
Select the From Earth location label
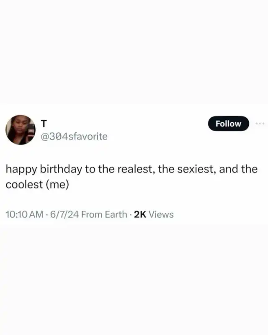[x=104, y=214]
